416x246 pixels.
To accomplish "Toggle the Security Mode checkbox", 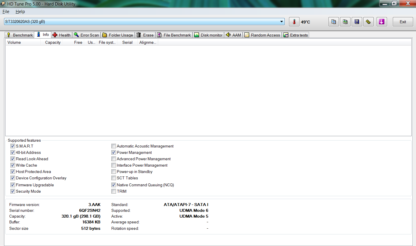I will (x=13, y=191).
